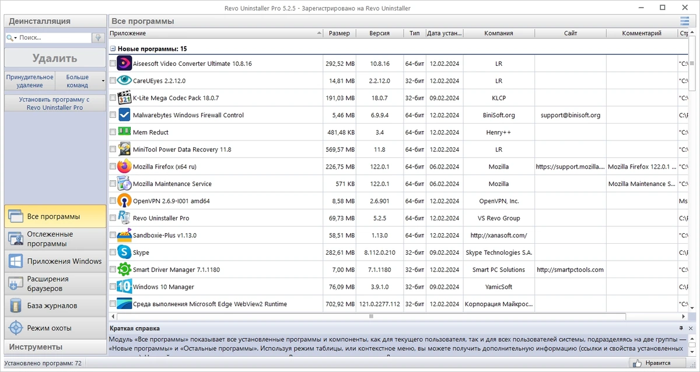Select the Все программы sidebar tab

pyautogui.click(x=55, y=216)
